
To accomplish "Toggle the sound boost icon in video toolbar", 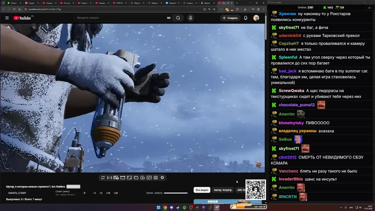I will point(110,178).
